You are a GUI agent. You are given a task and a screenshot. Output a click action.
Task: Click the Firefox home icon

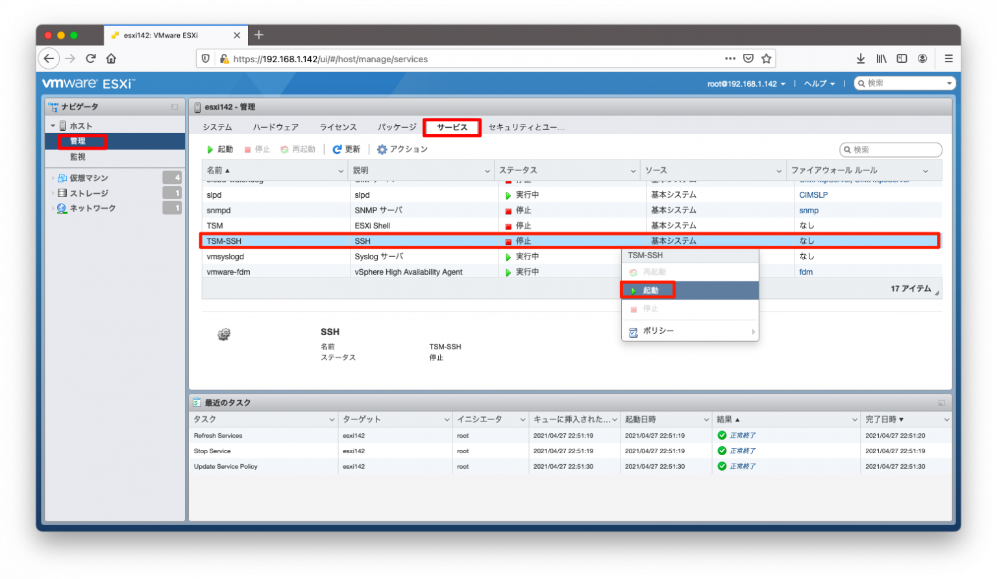tap(110, 58)
